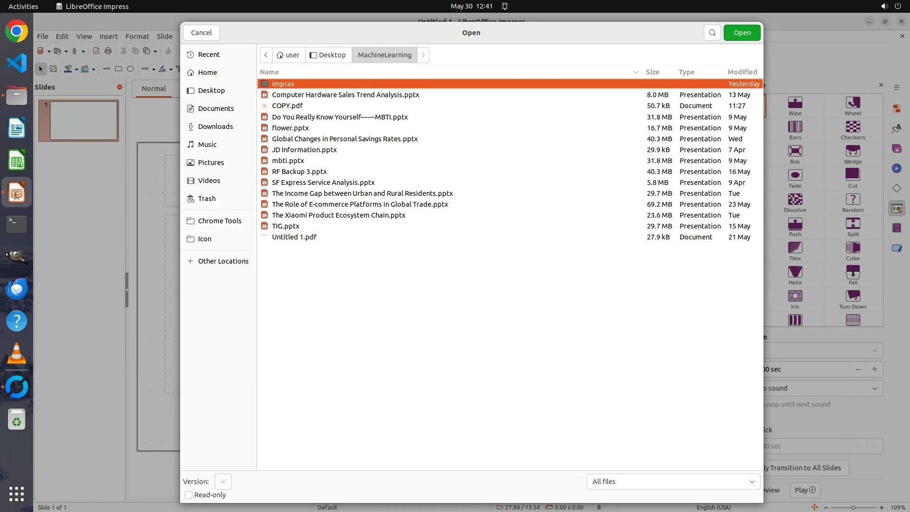Image resolution: width=910 pixels, height=512 pixels.
Task: Cancel the Open dialog
Action: 201,33
